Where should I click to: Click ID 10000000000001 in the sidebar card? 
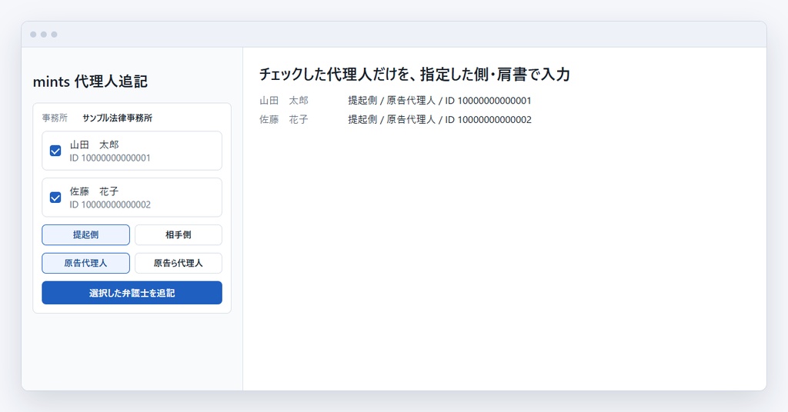click(110, 158)
